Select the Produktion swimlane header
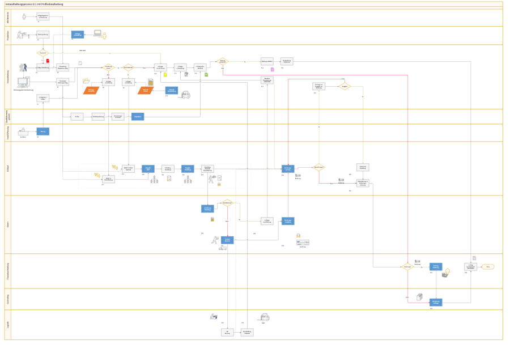Image resolution: width=510 pixels, height=348 pixels. point(7,35)
